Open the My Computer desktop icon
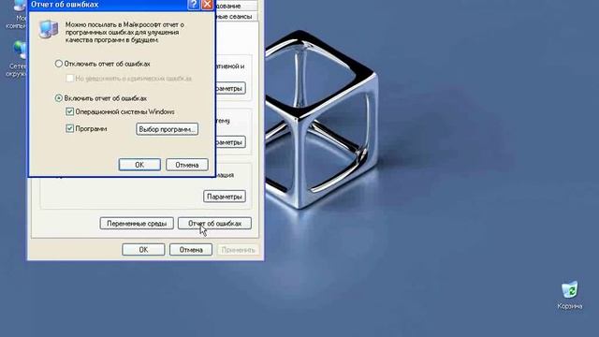This screenshot has height=337, width=599. (17, 15)
